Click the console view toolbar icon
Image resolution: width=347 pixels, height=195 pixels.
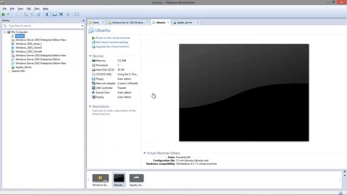click(77, 15)
